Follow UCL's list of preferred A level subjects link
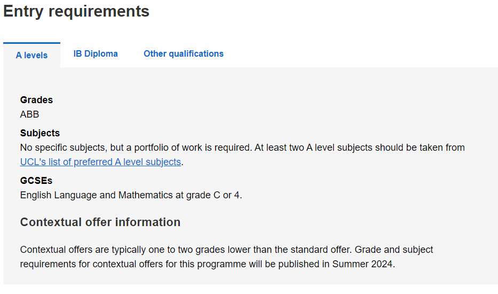The image size is (498, 294). (x=100, y=162)
